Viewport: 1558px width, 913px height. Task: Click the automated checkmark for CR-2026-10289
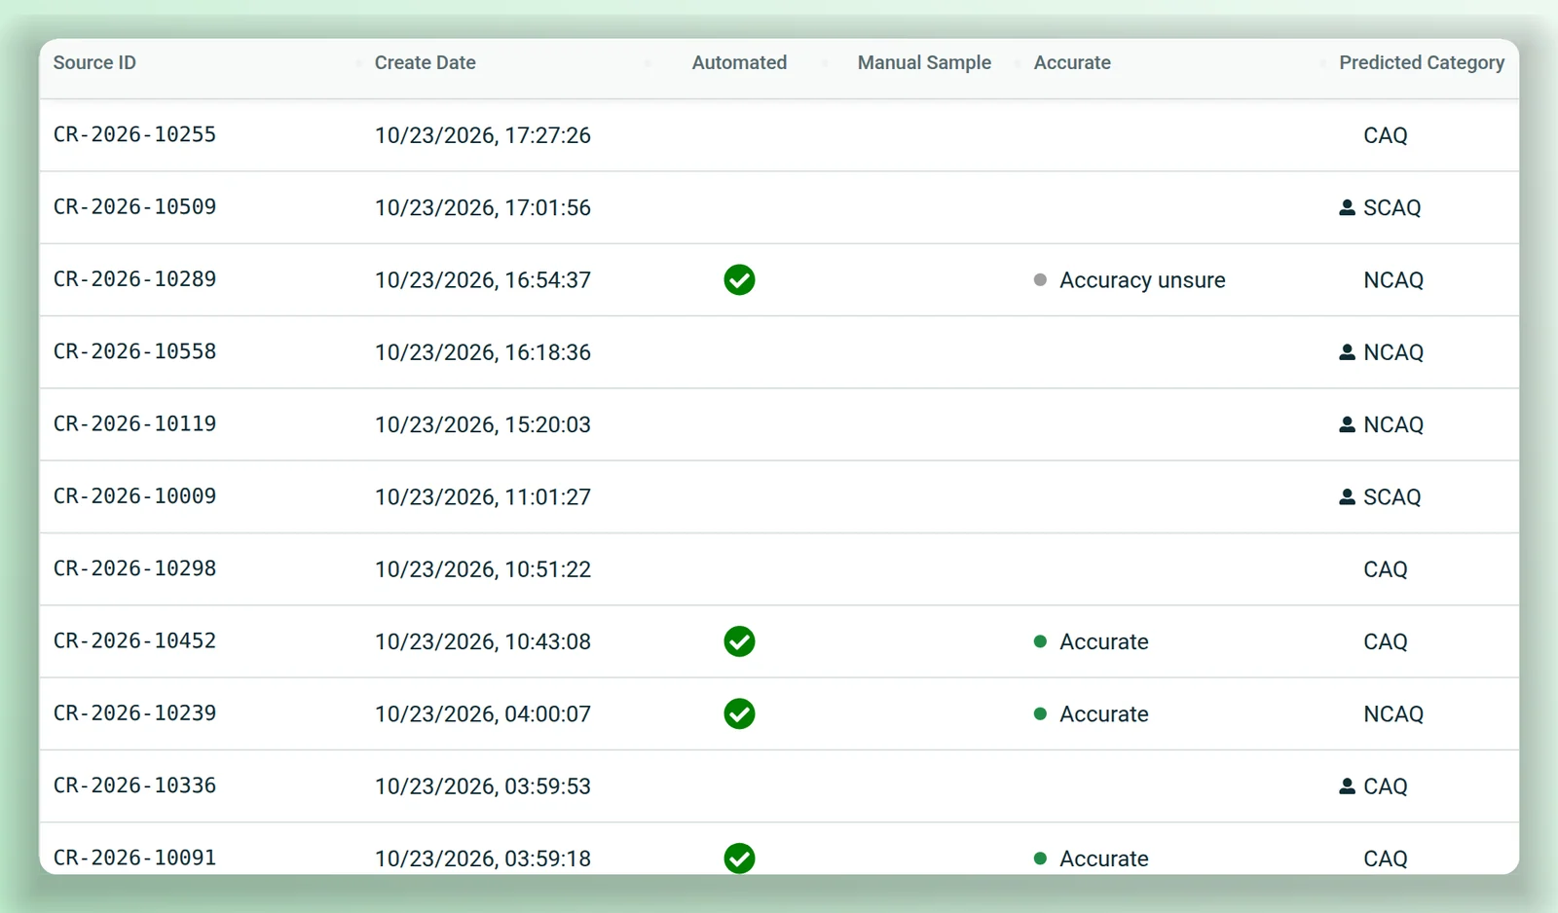click(739, 280)
